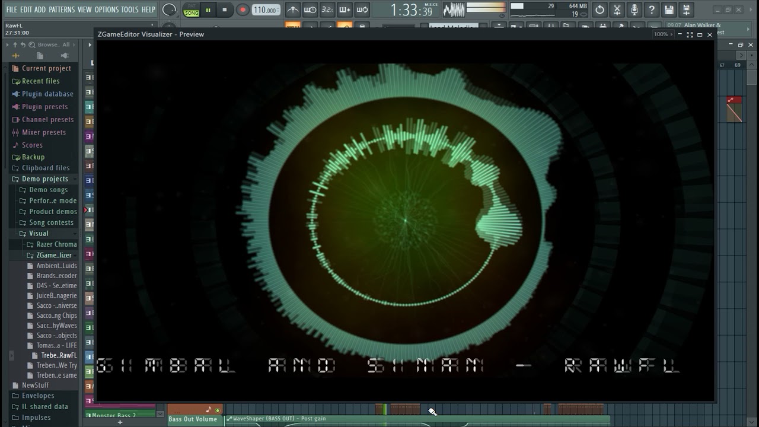Click the browser up-arrow collapse icon
This screenshot has height=427, width=759.
coord(15,44)
